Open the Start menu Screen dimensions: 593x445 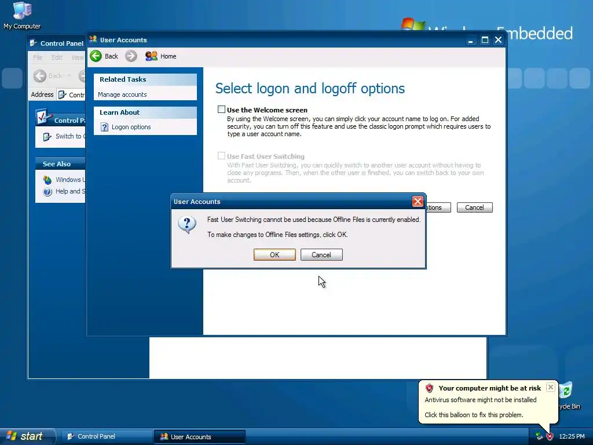[27, 436]
